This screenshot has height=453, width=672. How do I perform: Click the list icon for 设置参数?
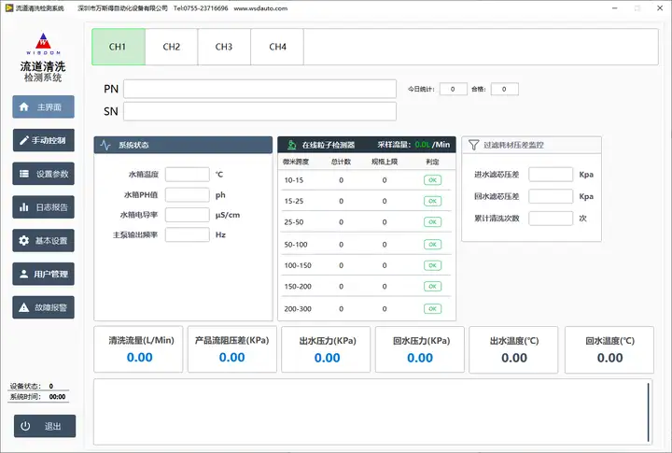[24, 174]
